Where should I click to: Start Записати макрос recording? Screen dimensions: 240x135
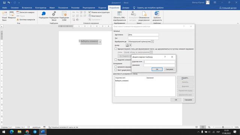pyautogui.click(x=25, y=12)
